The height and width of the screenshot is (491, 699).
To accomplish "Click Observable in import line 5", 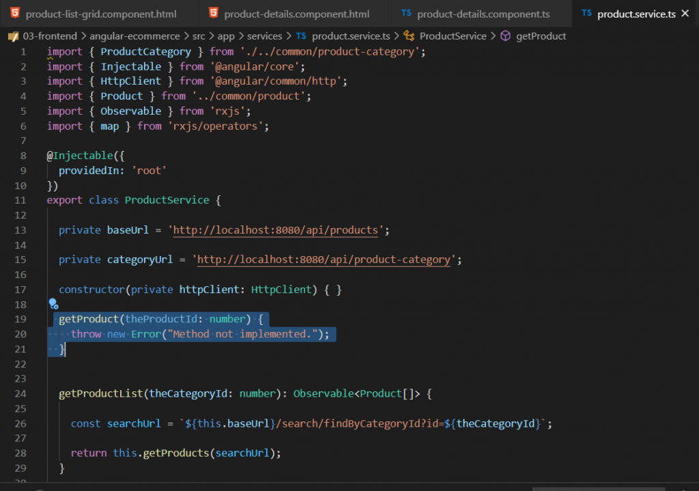I will [x=130, y=111].
